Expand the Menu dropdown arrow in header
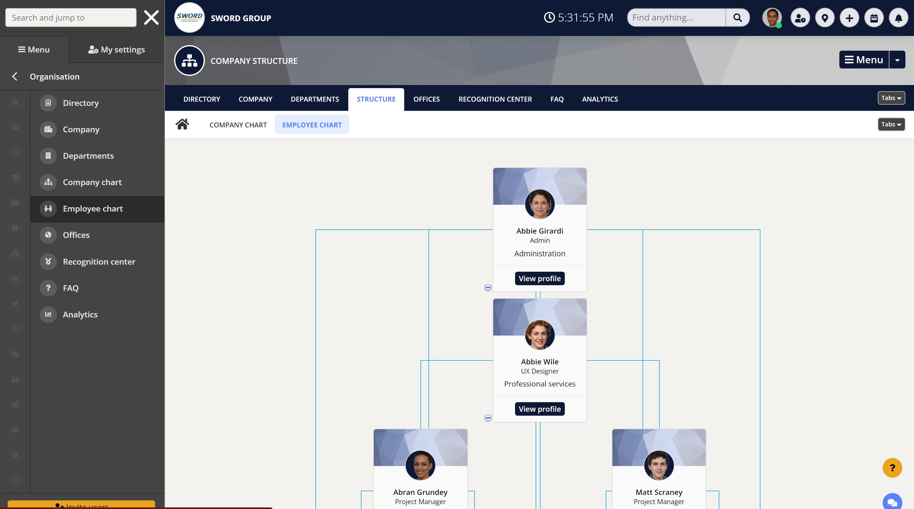 point(897,60)
